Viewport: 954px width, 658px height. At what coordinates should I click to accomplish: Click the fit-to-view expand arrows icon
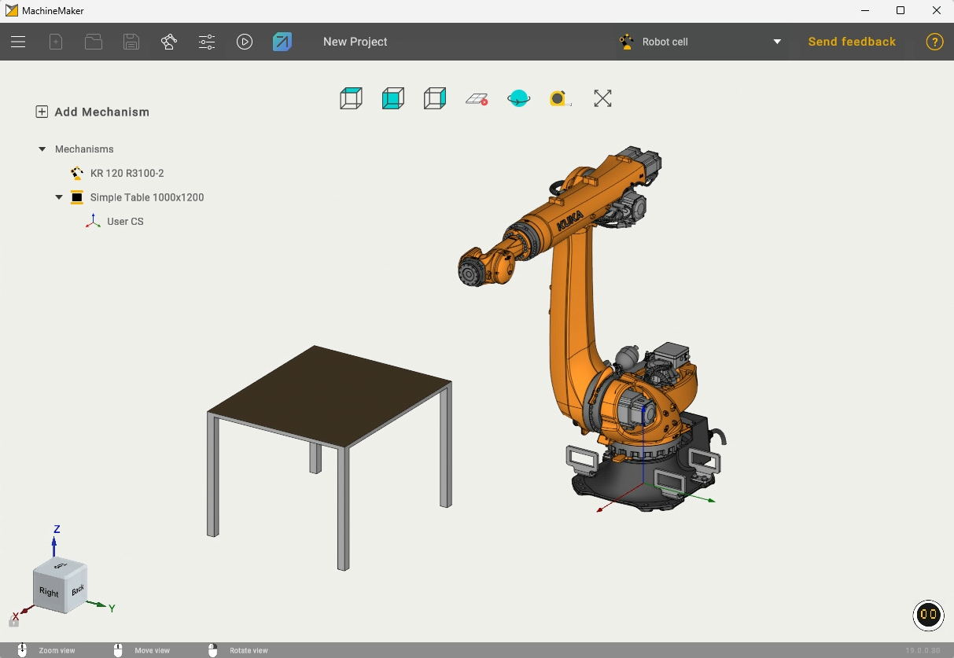tap(602, 98)
